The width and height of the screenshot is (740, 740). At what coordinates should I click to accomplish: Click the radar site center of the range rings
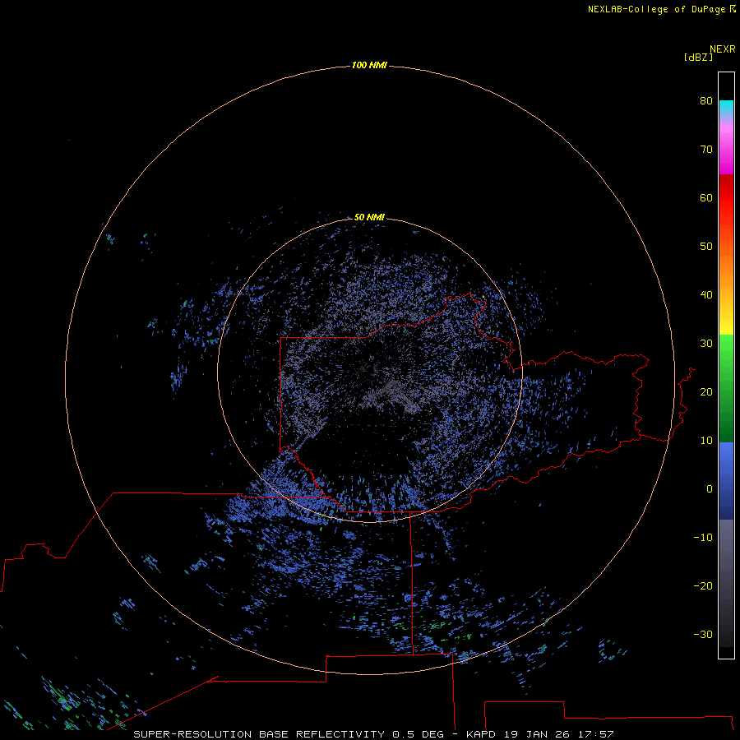[x=370, y=371]
